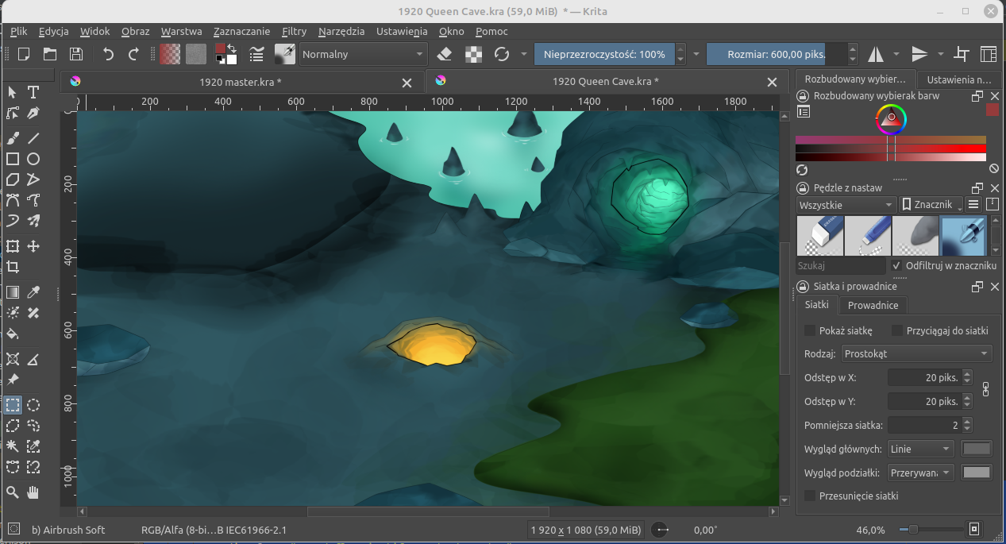Click the Szukaj brush search field
1006x544 pixels.
point(840,266)
